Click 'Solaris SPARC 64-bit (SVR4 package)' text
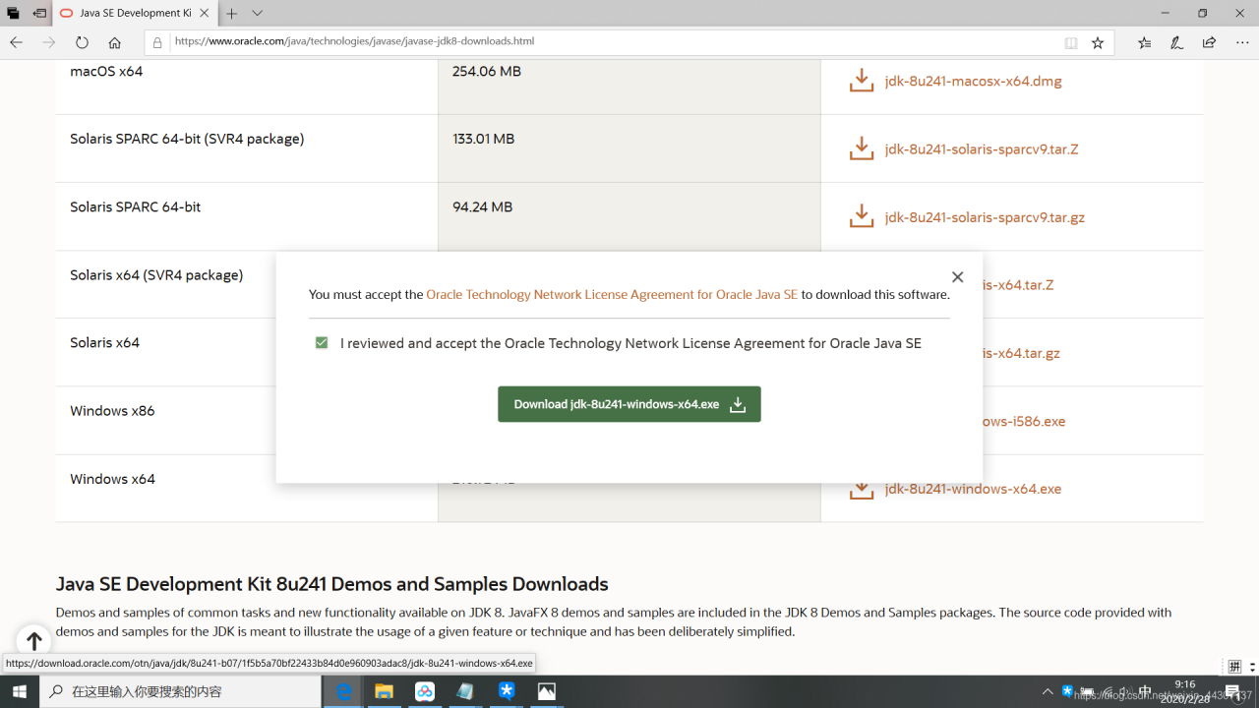 pos(187,140)
